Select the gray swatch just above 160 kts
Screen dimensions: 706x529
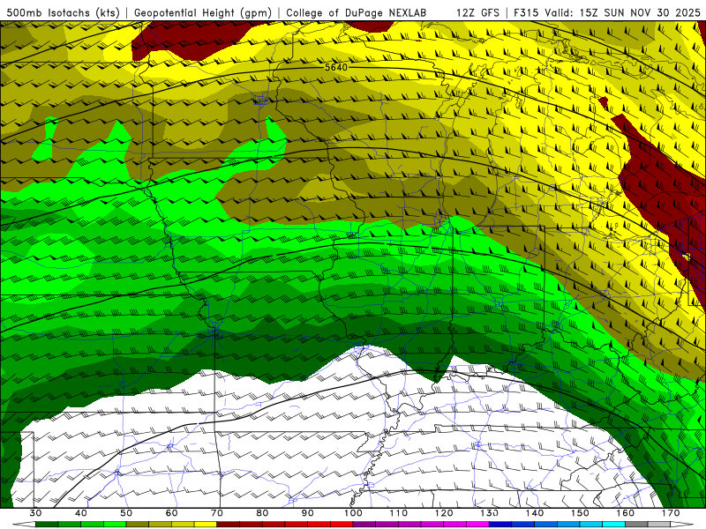coord(636,525)
